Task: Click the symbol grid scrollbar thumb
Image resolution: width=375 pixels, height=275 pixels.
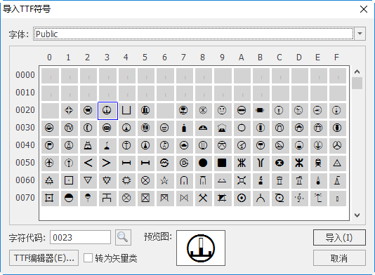Action: point(357,83)
